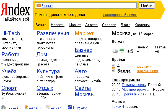Screen dimensions: 166x110
Task: Click the cloud weather icon
Action: coord(115,51)
